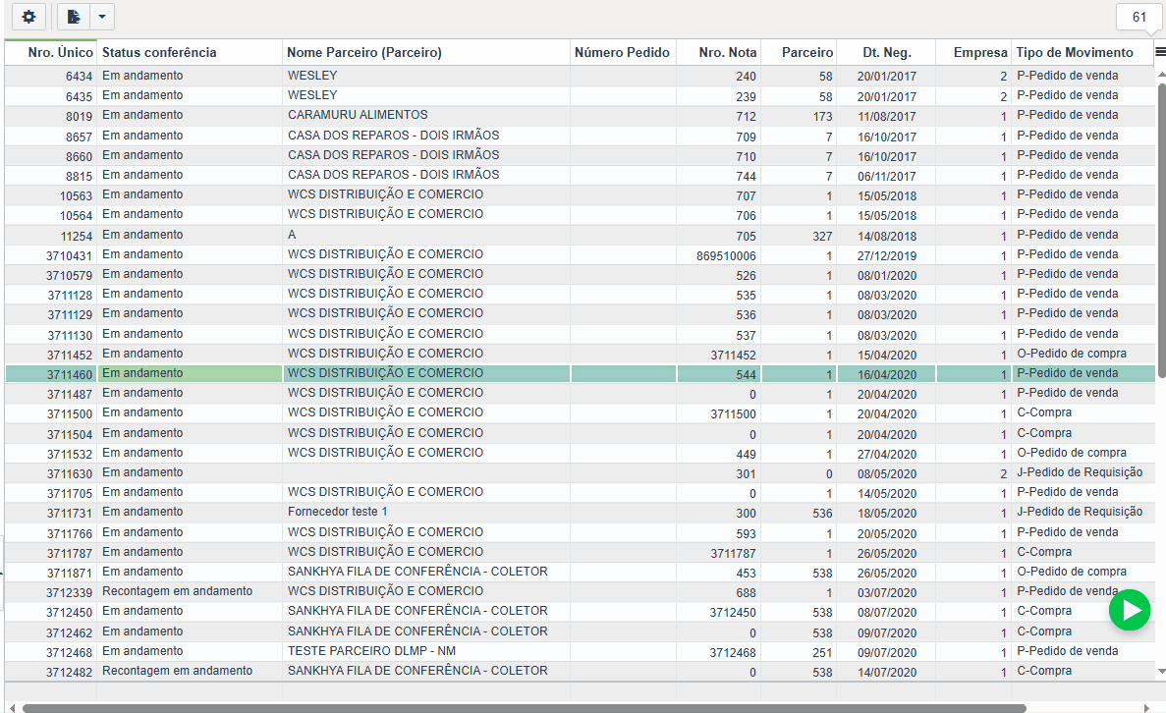Sort by Parceiro column header
This screenshot has height=713, width=1166.
(x=800, y=53)
